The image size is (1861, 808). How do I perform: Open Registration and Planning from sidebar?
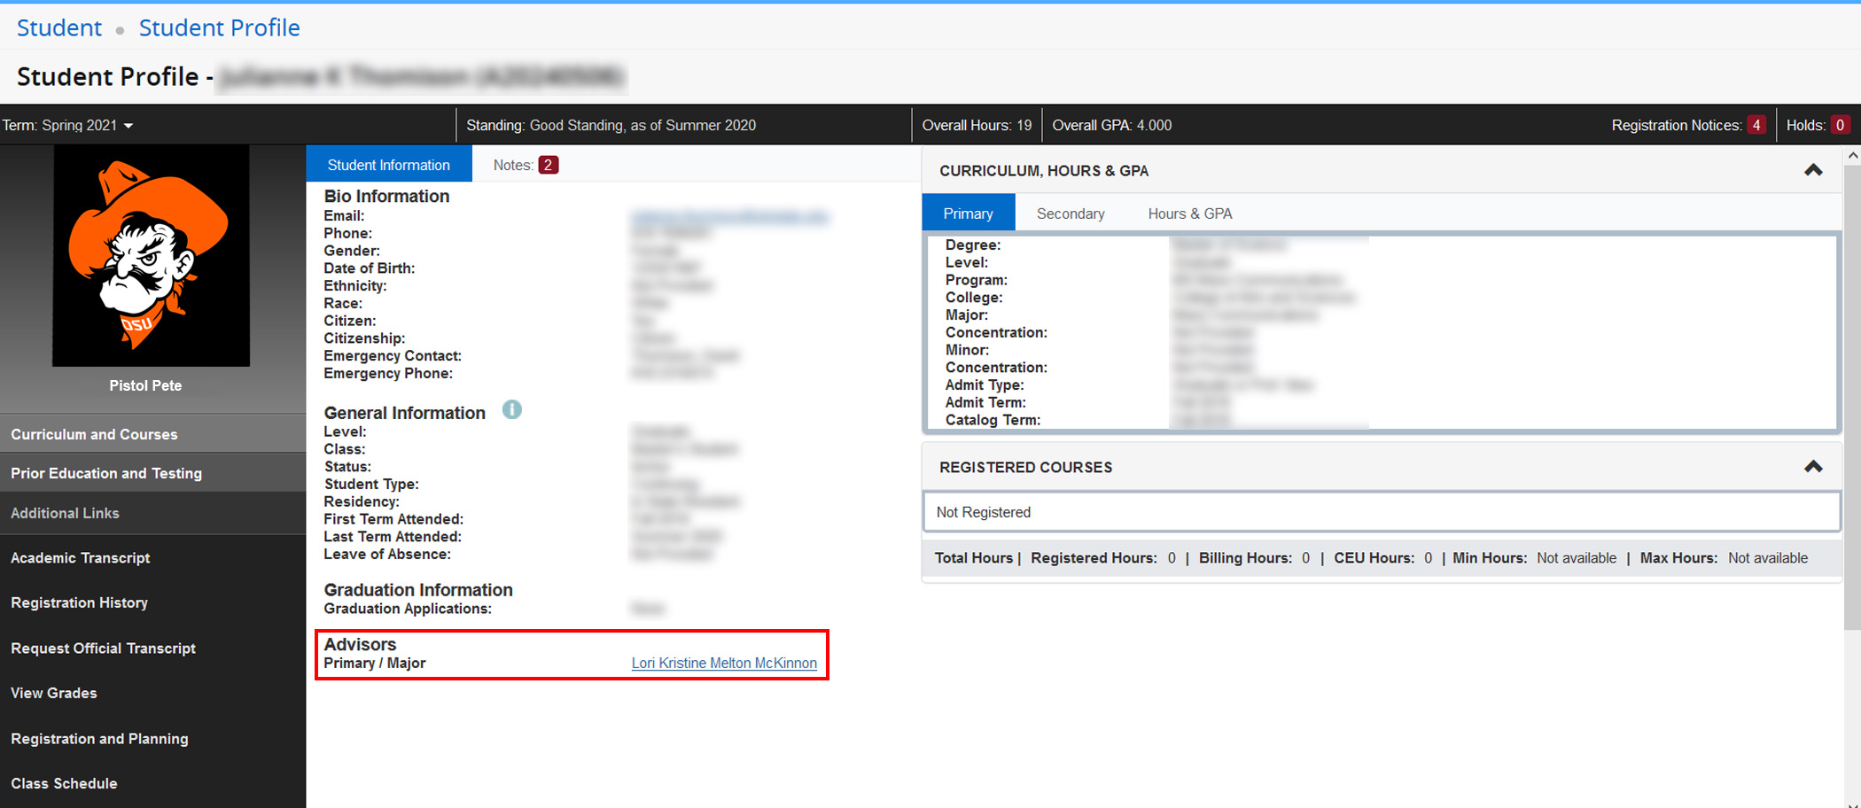point(99,738)
